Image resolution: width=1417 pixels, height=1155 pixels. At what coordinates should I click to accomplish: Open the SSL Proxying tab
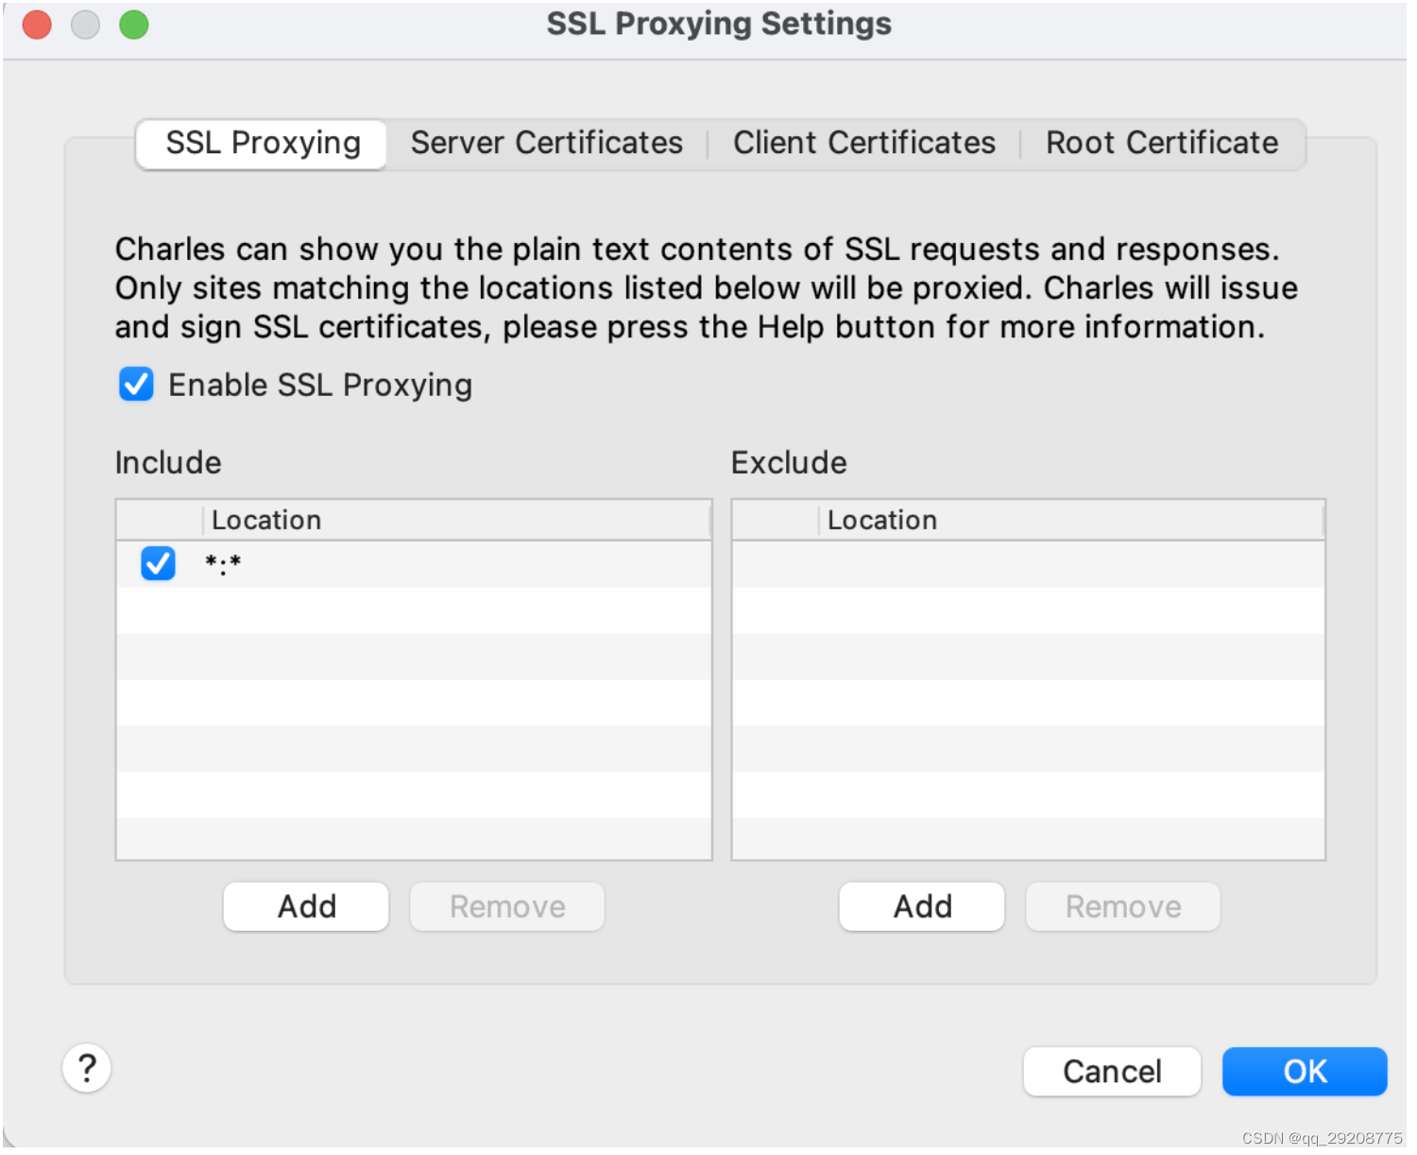coord(262,144)
